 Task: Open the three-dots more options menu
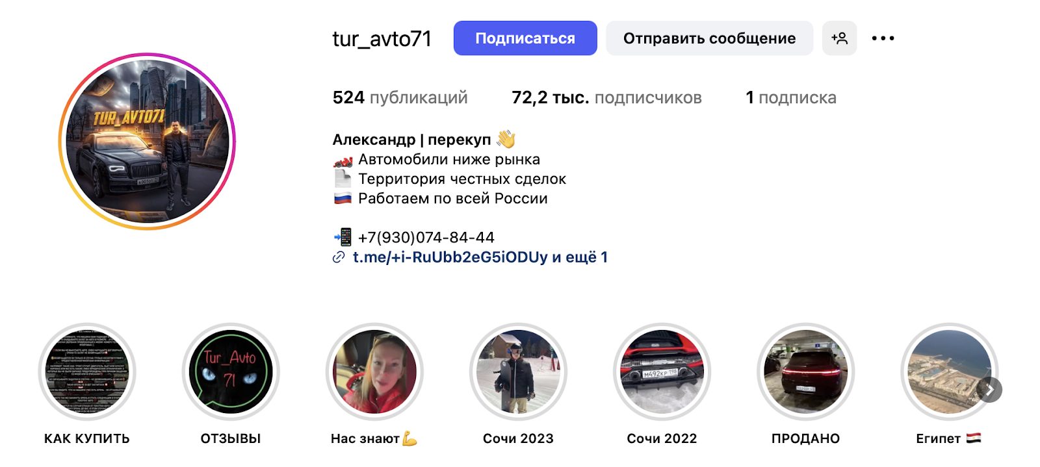point(883,38)
